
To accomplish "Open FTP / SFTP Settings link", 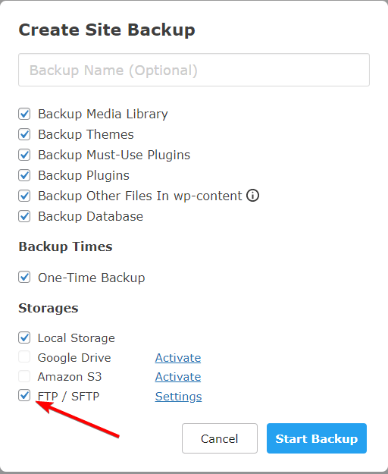I will 178,397.
